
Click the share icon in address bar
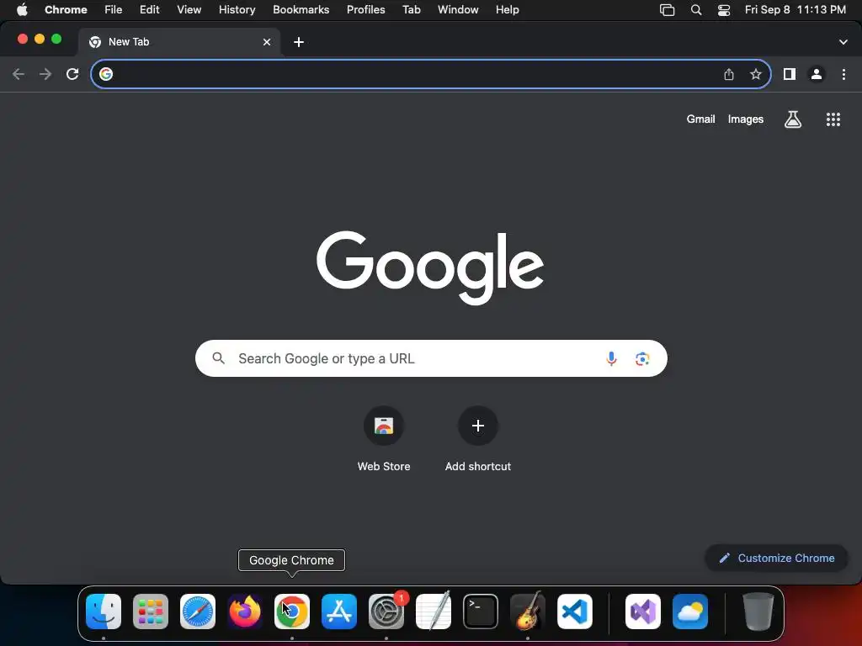(729, 74)
